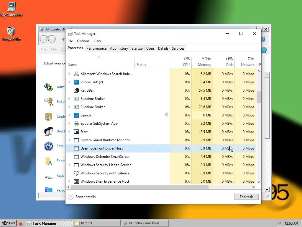Viewport: 302px width, 227px height.
Task: Select Windows Defender SmartScreen icon
Action: click(76, 157)
